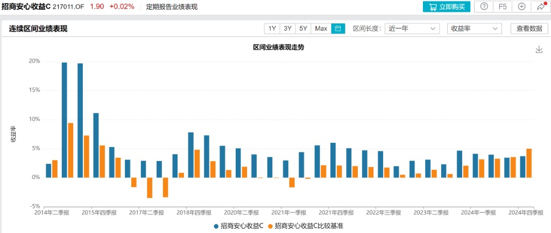Click the x-axis label 2022年三季报
The width and height of the screenshot is (551, 233).
click(384, 213)
